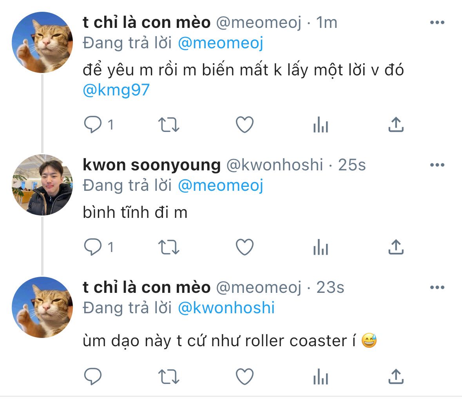Open kwon soonyoung's display name
The image size is (462, 400).
pyautogui.click(x=152, y=165)
